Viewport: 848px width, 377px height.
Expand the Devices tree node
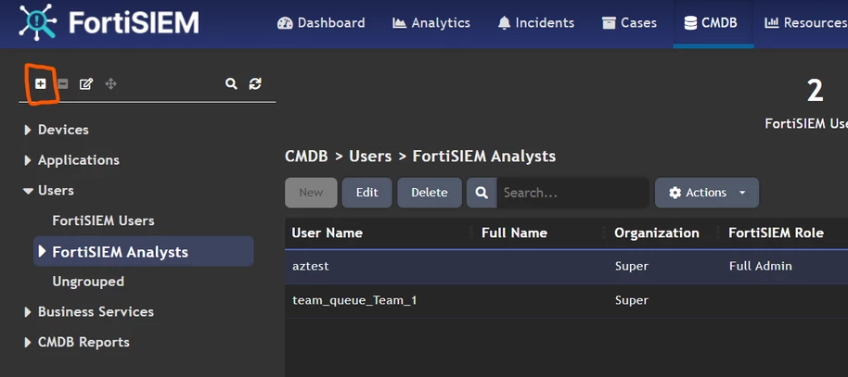(x=28, y=131)
